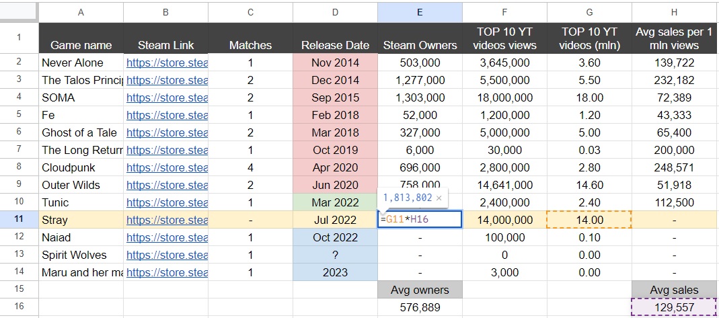
Task: Select the Oct 2022 release date cell
Action: (x=335, y=237)
